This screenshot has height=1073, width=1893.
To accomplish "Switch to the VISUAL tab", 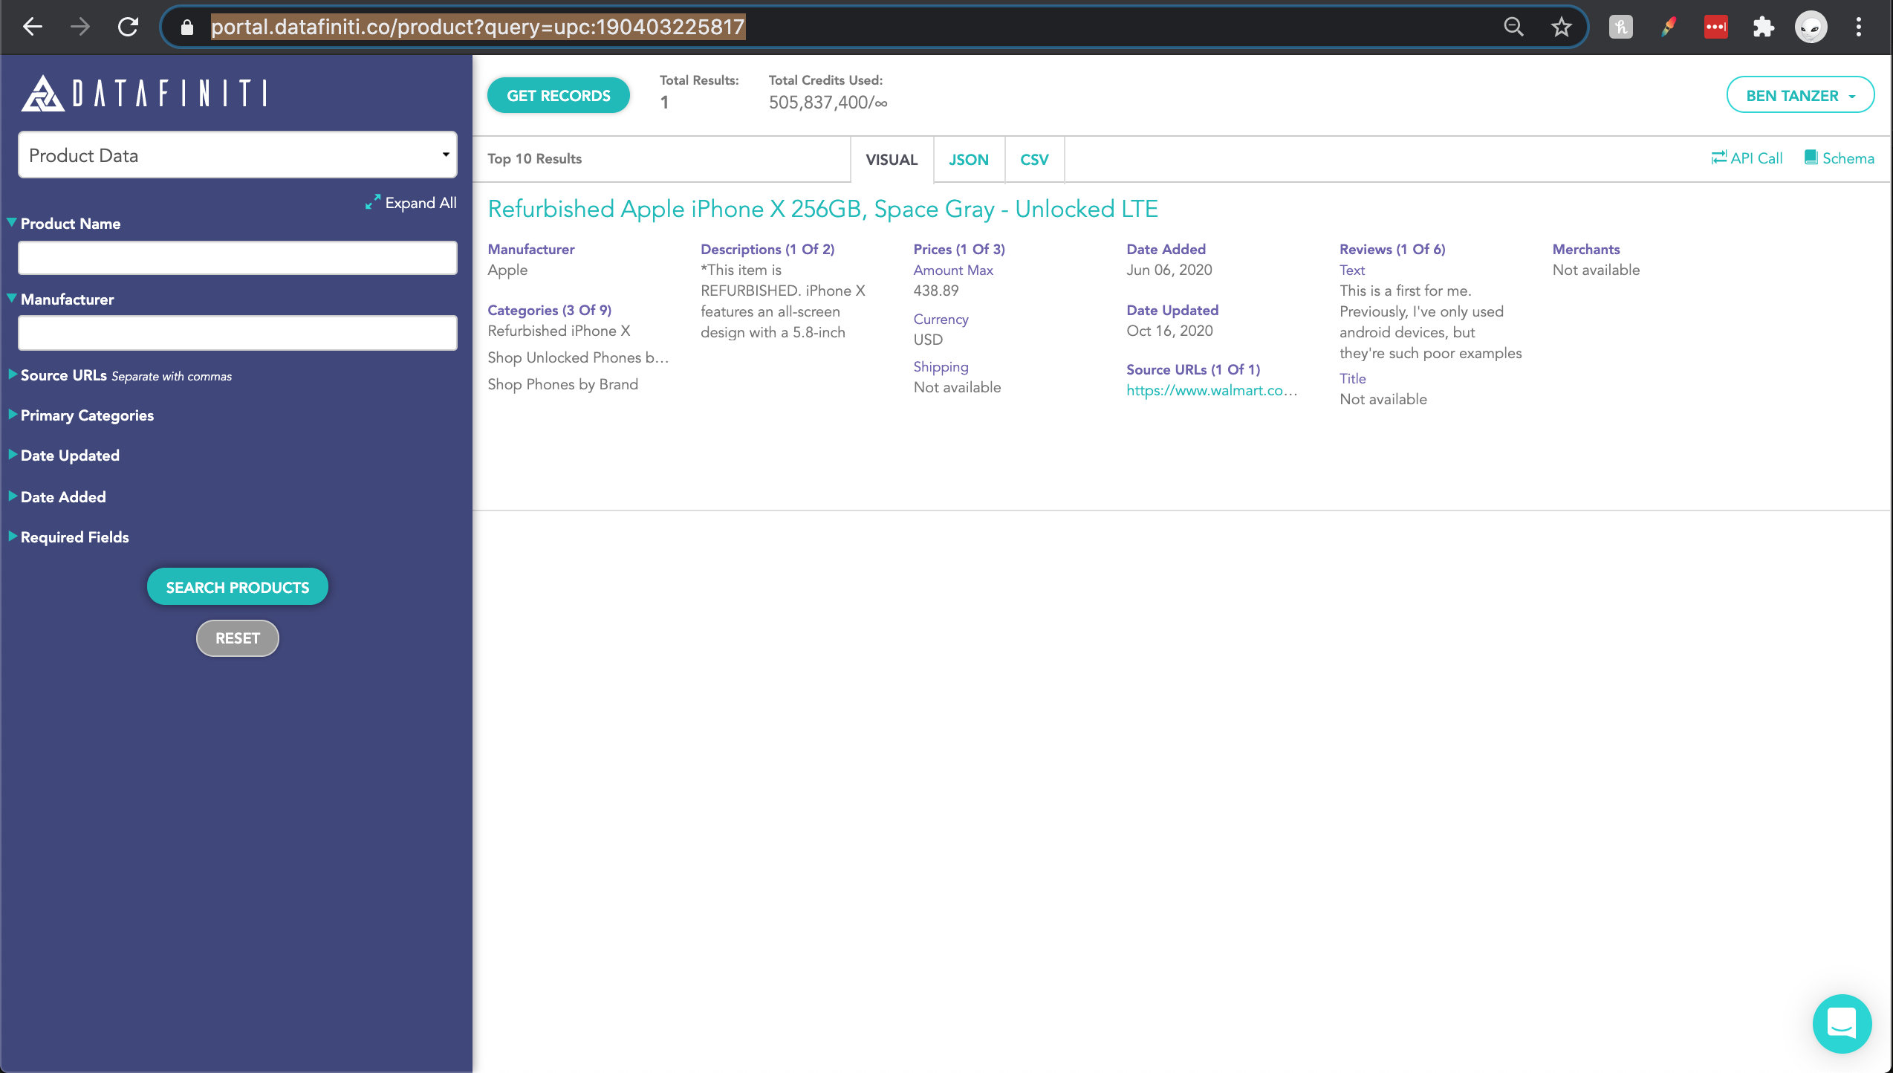I will tap(892, 160).
